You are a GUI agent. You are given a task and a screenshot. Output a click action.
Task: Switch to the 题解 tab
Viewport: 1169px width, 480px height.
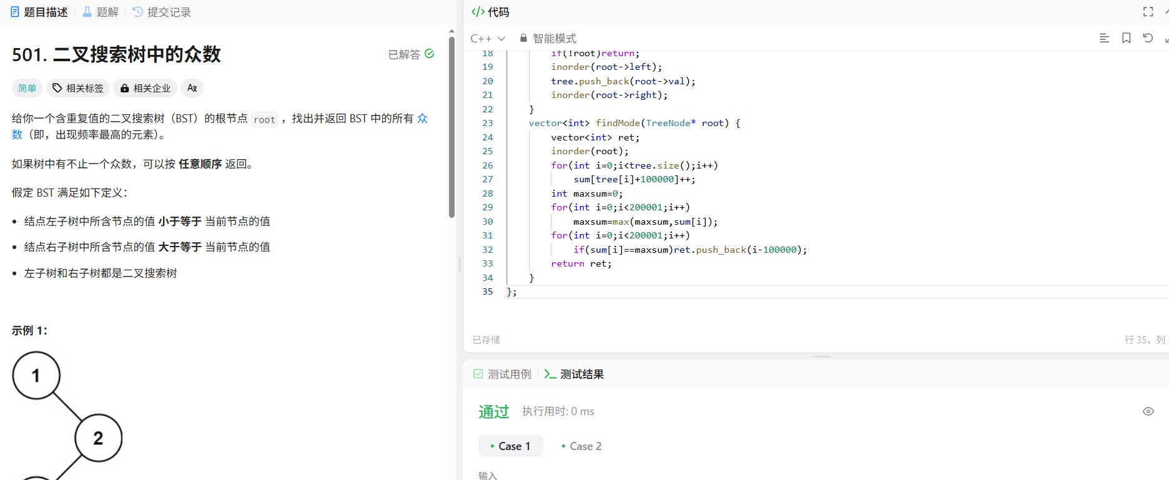pos(101,12)
